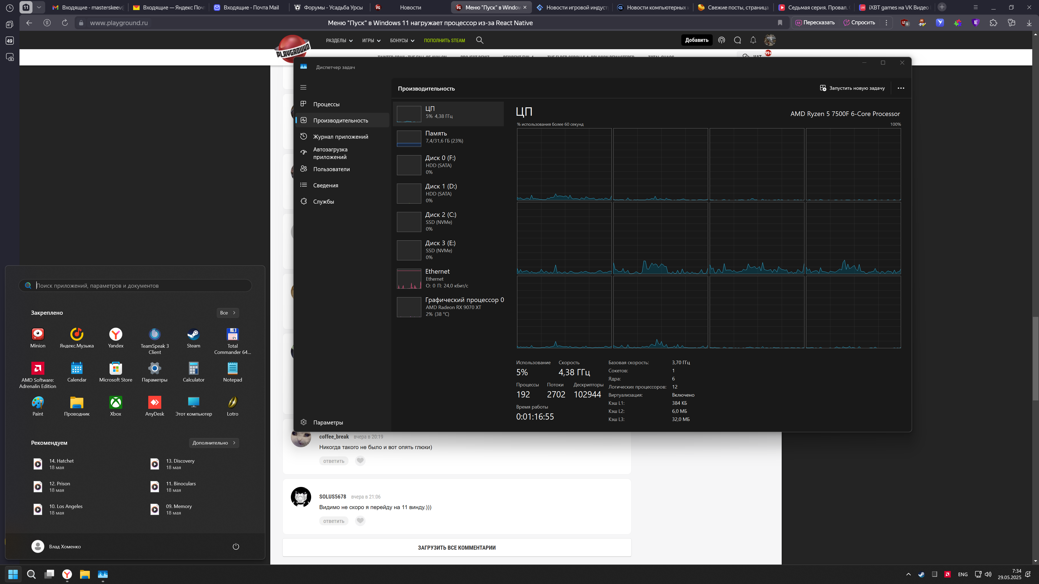The width and height of the screenshot is (1039, 584).
Task: Click the site search magnifier on Playground
Action: 479,40
